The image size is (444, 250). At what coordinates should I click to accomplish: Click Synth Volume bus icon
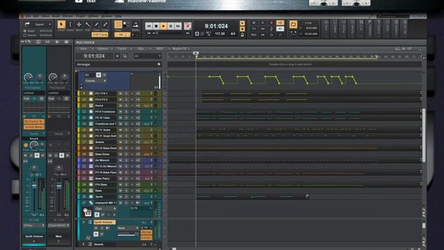(x=89, y=222)
